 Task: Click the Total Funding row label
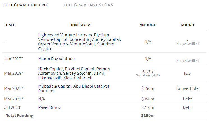[x=20, y=116]
